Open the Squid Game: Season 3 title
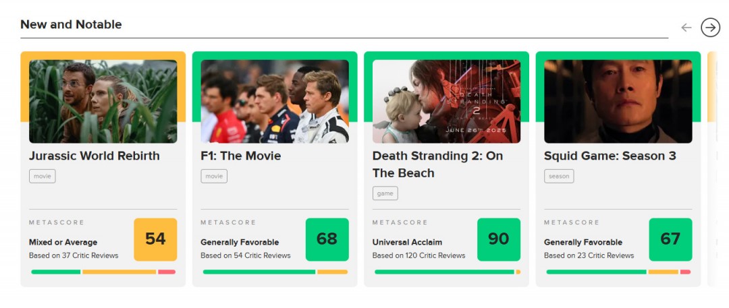The width and height of the screenshot is (729, 308). 610,156
